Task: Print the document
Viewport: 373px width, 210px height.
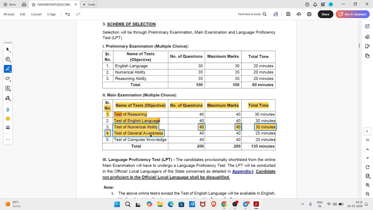Action: tap(309, 14)
